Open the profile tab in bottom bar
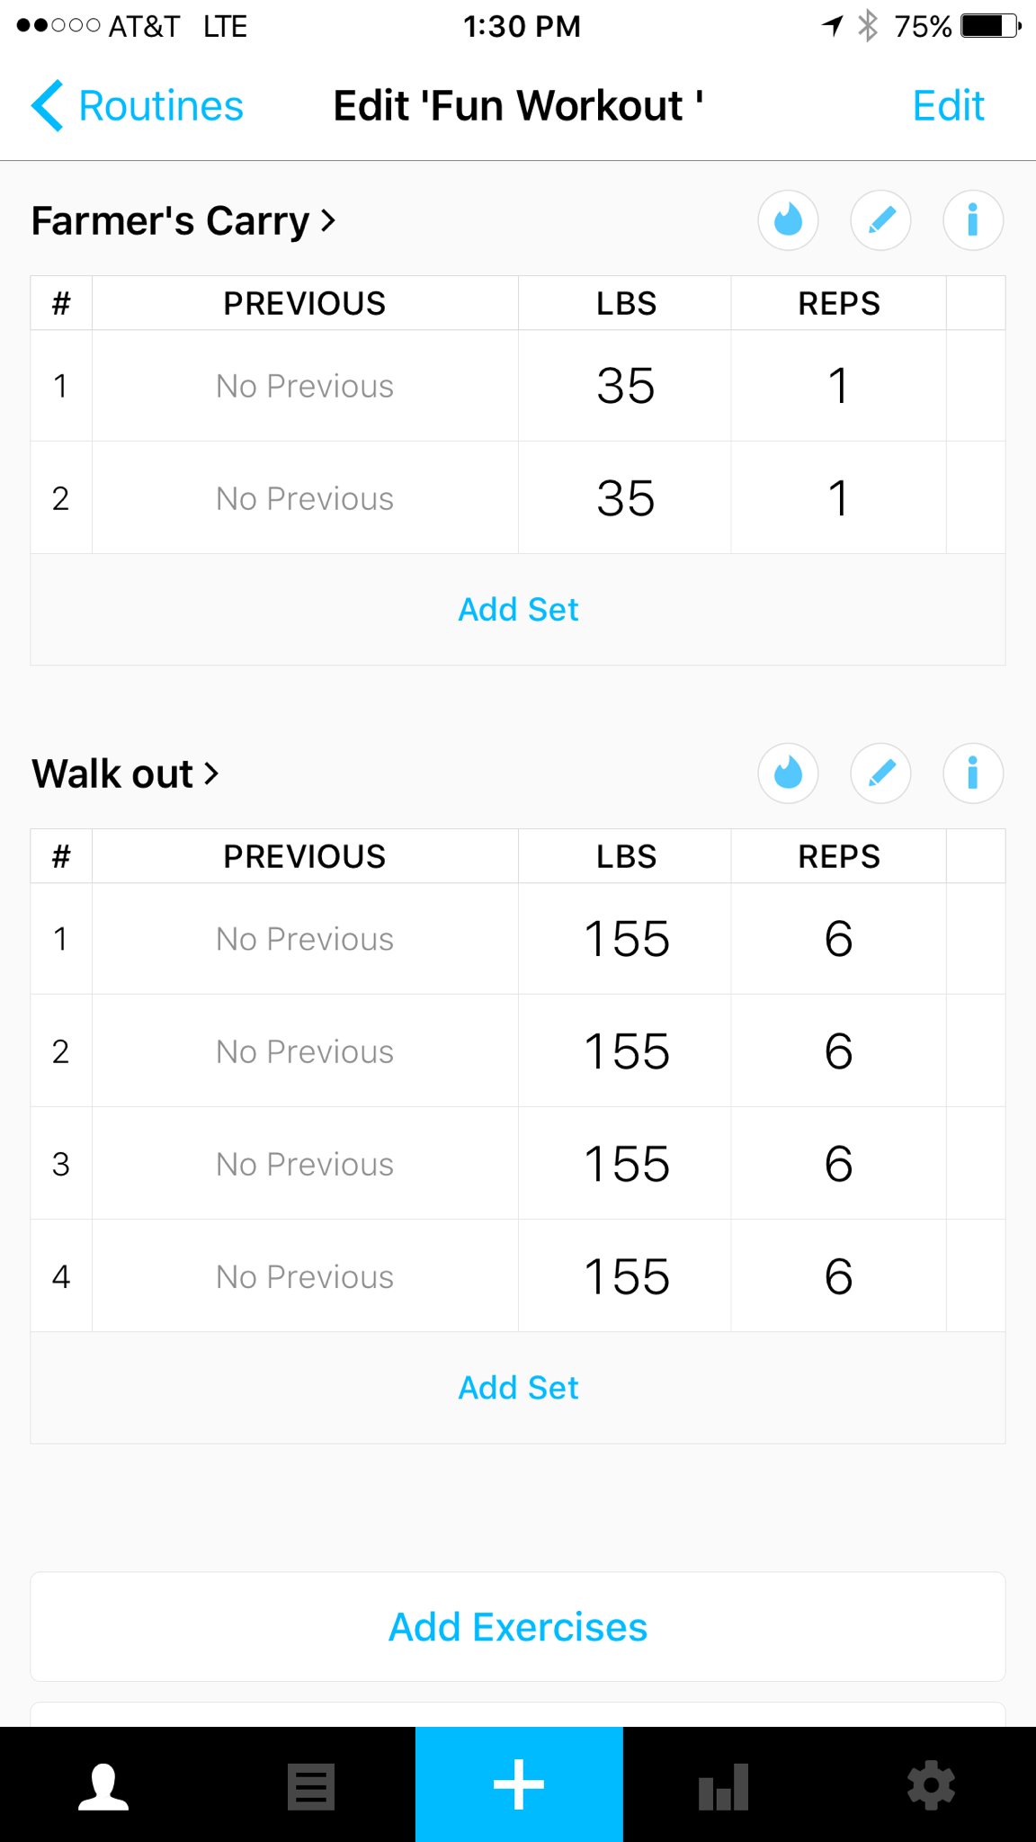1036x1842 pixels. [103, 1785]
